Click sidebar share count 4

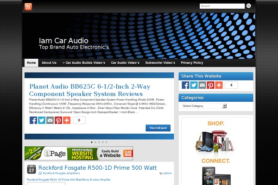pyautogui.click(x=231, y=85)
